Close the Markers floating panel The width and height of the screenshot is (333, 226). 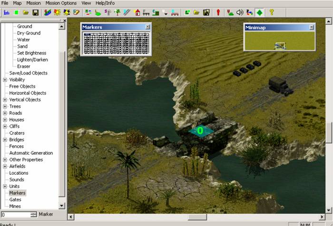(147, 27)
